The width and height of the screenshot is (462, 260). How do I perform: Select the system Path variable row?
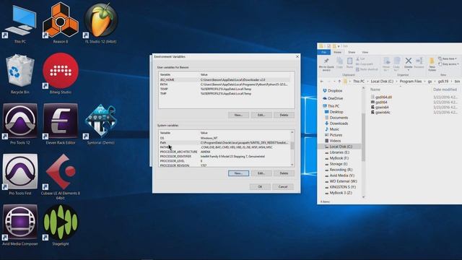pos(225,143)
